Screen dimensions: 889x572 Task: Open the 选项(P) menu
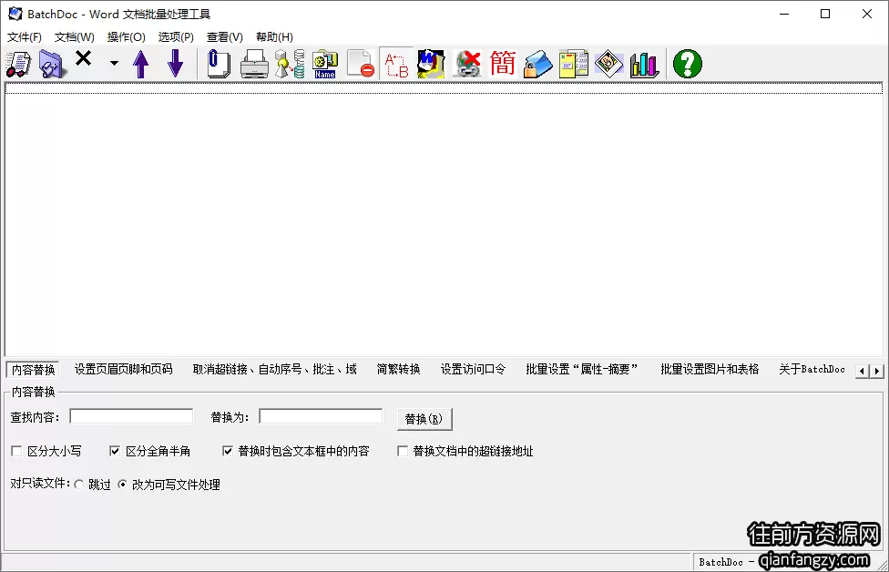click(x=176, y=36)
